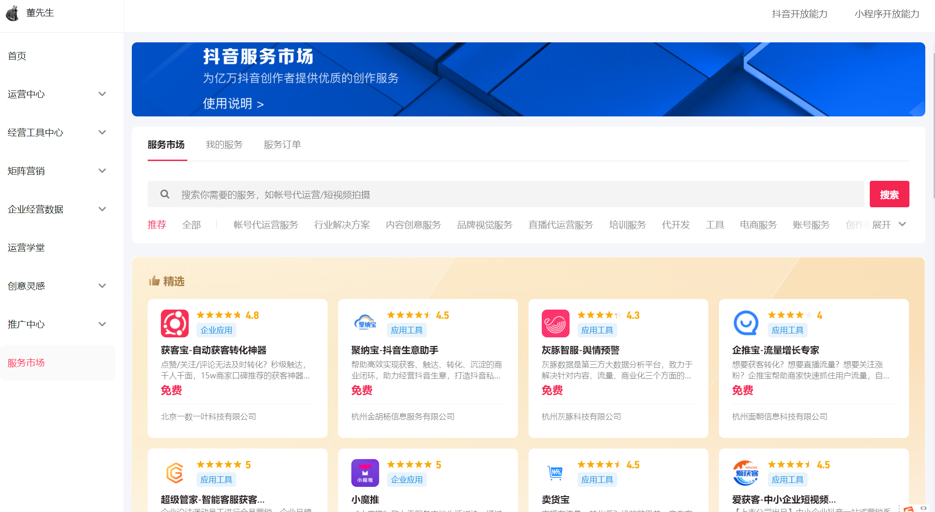935x512 pixels.
Task: Click 免费 price on 企推宝 card
Action: (743, 390)
